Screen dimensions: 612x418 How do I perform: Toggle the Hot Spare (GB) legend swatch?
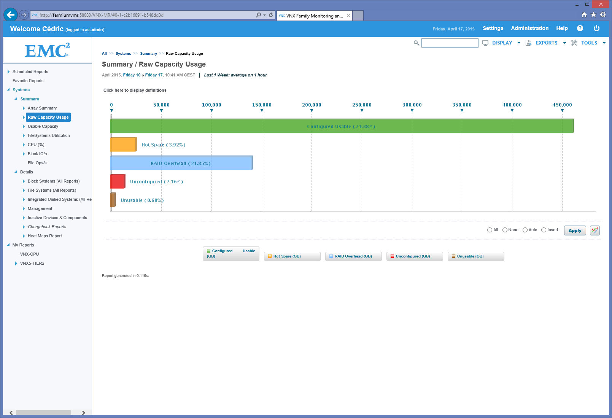tap(270, 256)
